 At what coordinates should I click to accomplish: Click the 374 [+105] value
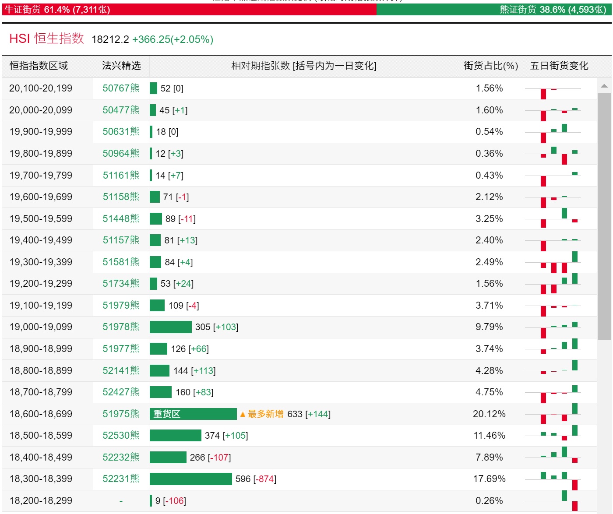click(x=226, y=436)
